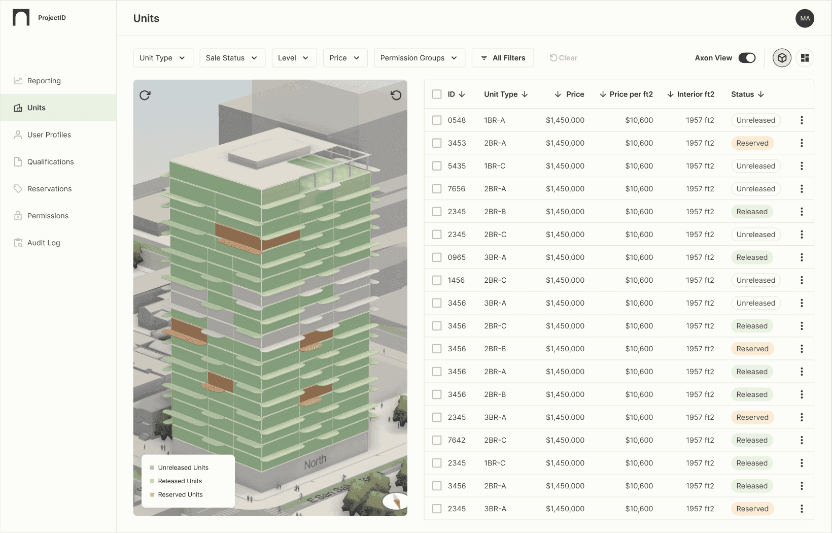Switch to the Units section
832x533 pixels.
(36, 107)
